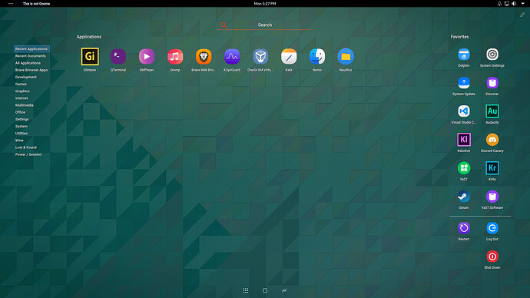Select All Applications category

28,63
